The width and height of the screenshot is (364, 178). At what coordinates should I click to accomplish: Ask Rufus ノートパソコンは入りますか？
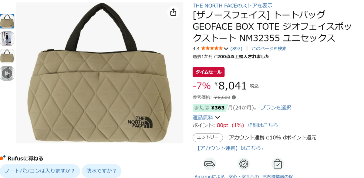[40, 171]
